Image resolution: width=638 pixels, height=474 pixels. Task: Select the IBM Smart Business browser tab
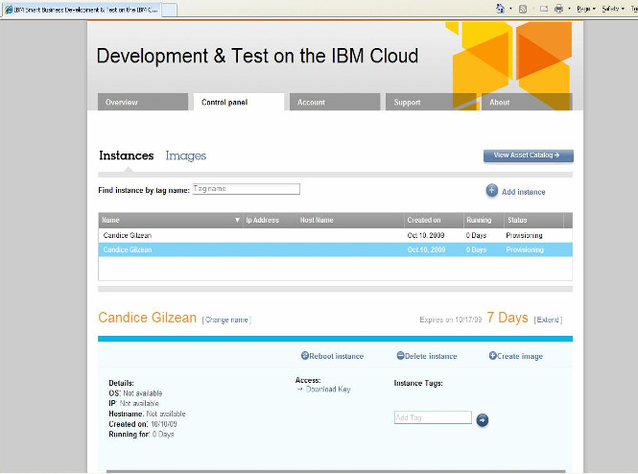coord(82,10)
